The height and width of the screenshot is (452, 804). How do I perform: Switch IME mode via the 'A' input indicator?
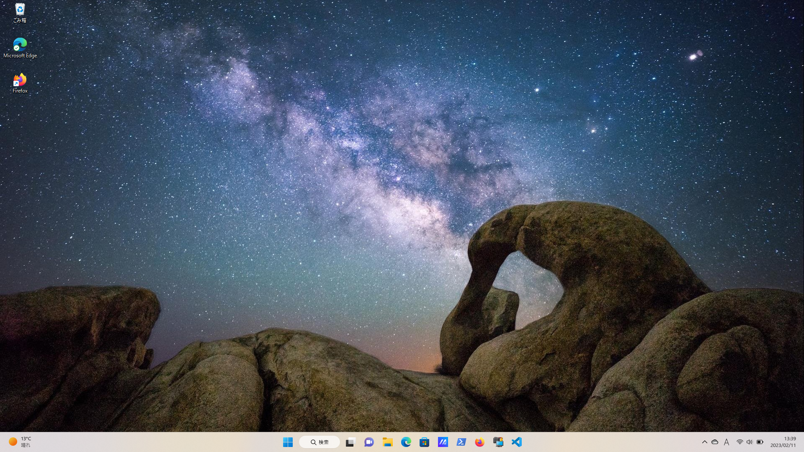tap(727, 442)
